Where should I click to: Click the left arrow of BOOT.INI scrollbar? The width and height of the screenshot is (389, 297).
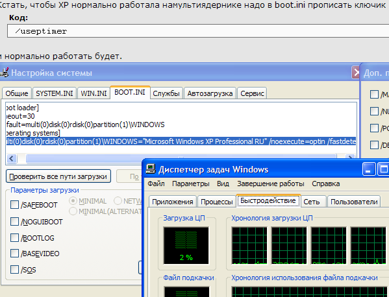[12, 158]
